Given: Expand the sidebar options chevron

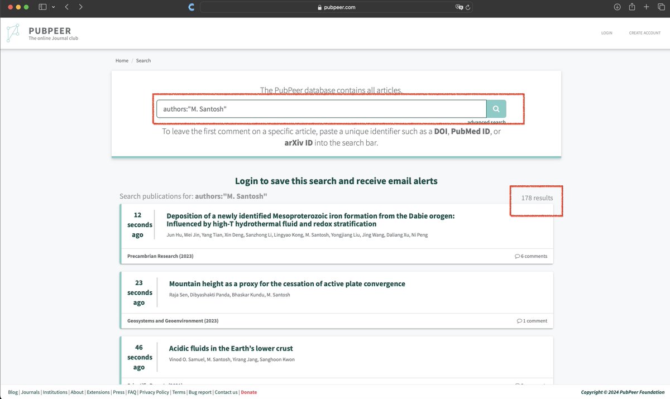Looking at the screenshot, I should pos(53,7).
